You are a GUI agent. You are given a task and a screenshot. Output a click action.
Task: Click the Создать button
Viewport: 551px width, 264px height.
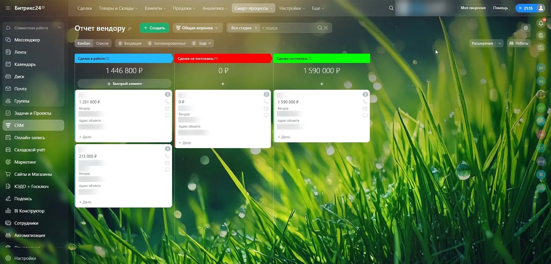[154, 28]
